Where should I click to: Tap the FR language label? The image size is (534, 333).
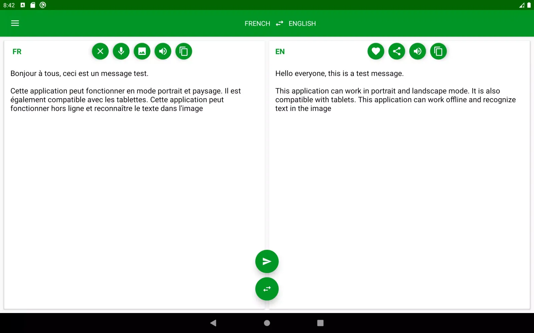[17, 52]
